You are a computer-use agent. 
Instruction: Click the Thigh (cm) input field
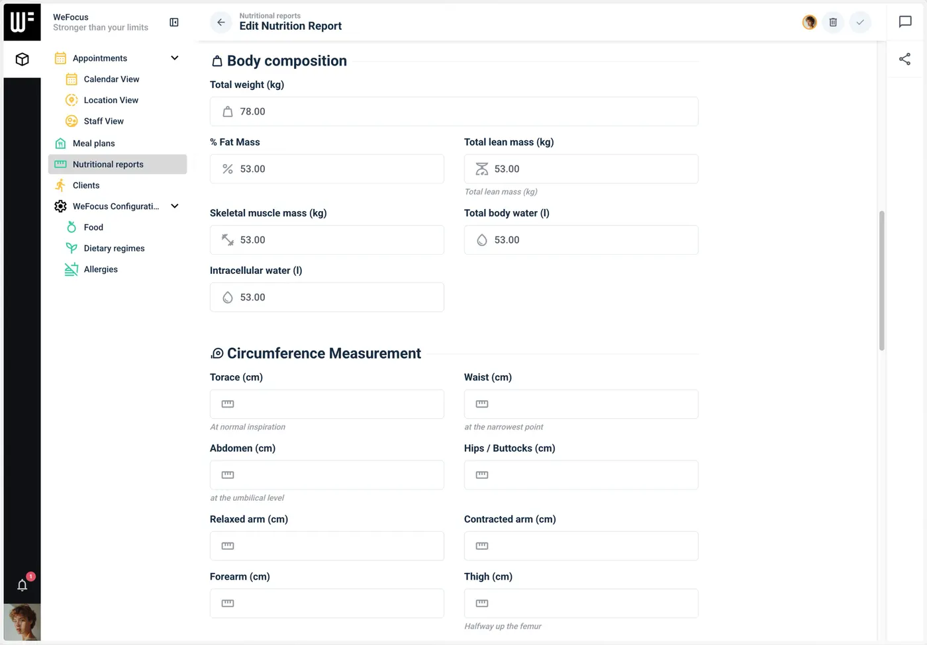coord(581,603)
